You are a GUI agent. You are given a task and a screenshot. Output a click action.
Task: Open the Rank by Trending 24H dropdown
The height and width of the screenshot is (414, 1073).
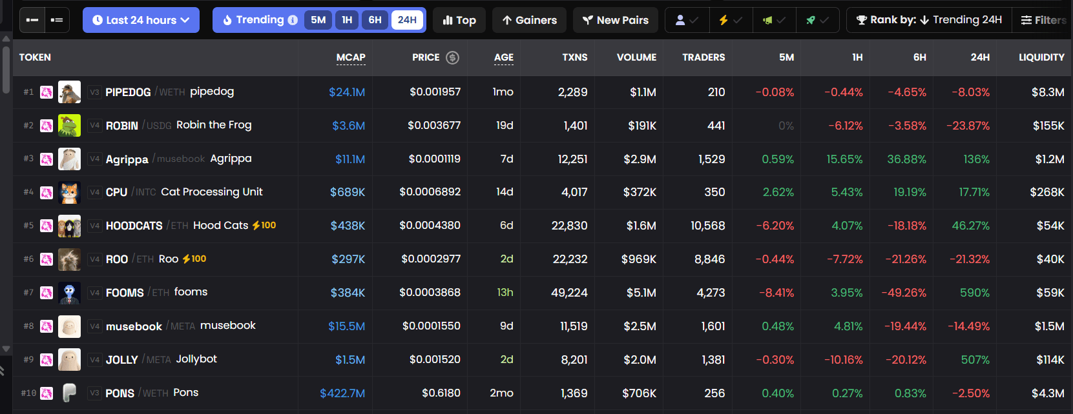point(929,20)
